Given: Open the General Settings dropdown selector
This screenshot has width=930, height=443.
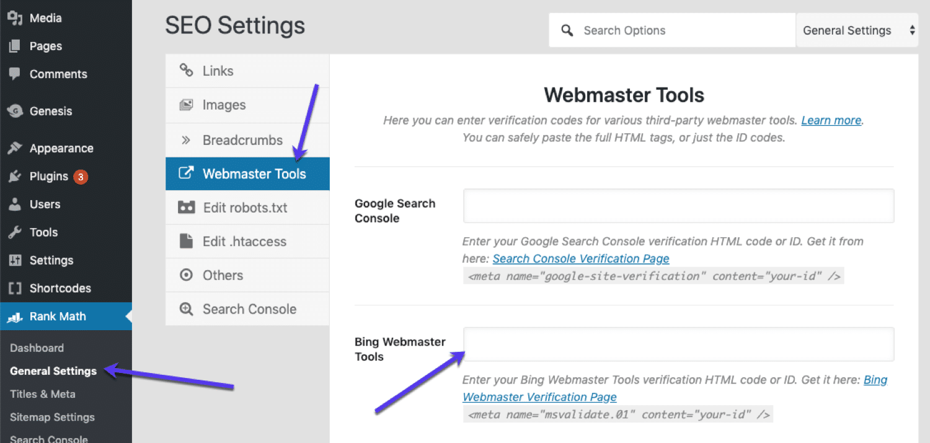Looking at the screenshot, I should pyautogui.click(x=857, y=30).
